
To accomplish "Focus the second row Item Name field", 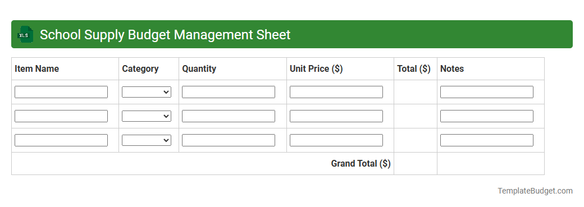I will [61, 116].
